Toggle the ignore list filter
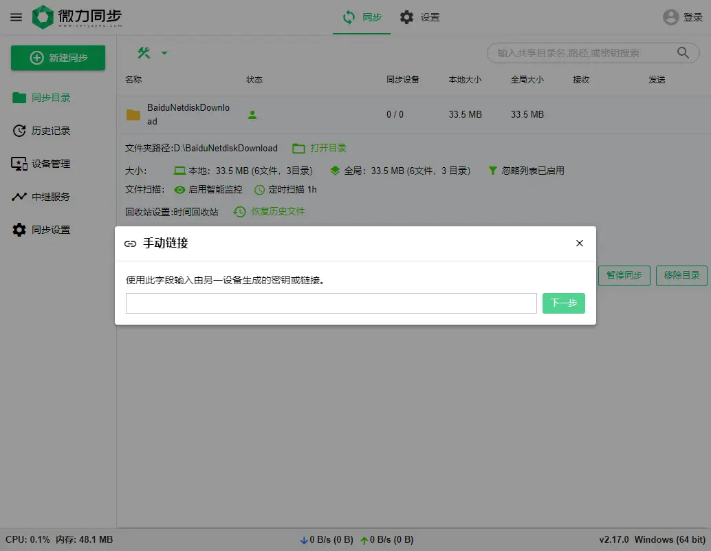 pos(492,171)
